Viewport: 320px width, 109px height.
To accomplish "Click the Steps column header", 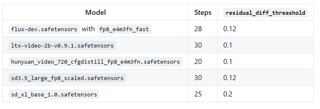I will coord(203,12).
